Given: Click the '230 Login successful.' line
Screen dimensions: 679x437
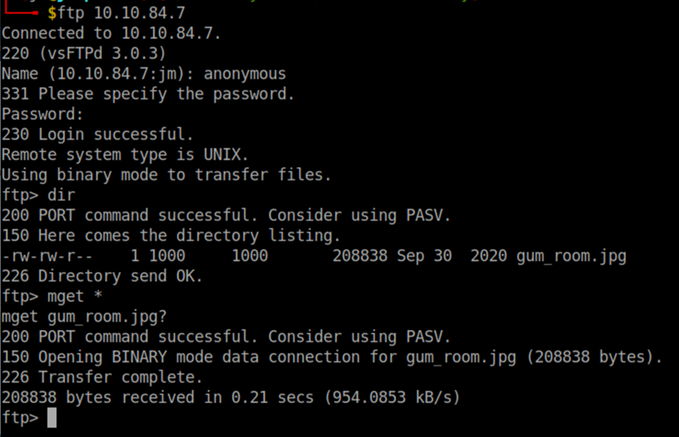Looking at the screenshot, I should pos(98,135).
